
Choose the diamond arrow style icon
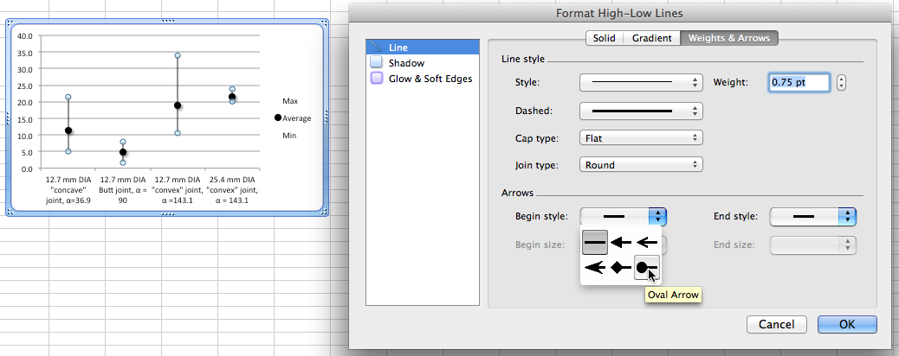[621, 267]
